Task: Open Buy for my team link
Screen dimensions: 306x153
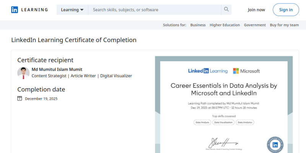Action: pos(284,25)
